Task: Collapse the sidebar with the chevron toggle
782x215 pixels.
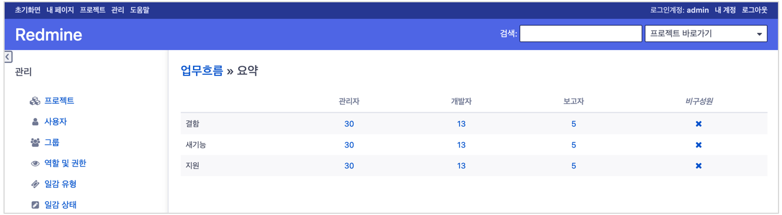Action: [8, 56]
